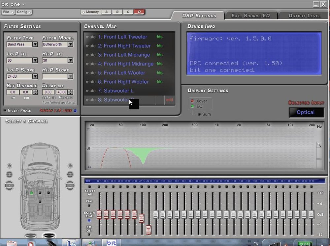Image resolution: width=330 pixels, height=246 pixels.
Task: Select the right subwoofer icon below the car
Action: [49, 236]
